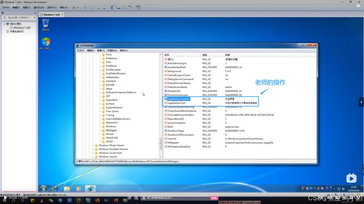Viewport: 364px width, 204px height.
Task: Open the dropdown arrow beside the pause button
Action: pos(78,7)
